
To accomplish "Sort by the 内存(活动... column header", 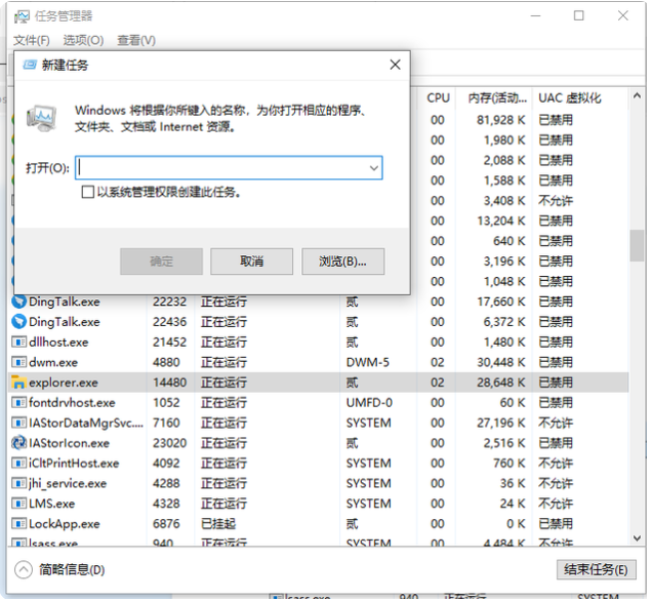I will click(x=496, y=98).
